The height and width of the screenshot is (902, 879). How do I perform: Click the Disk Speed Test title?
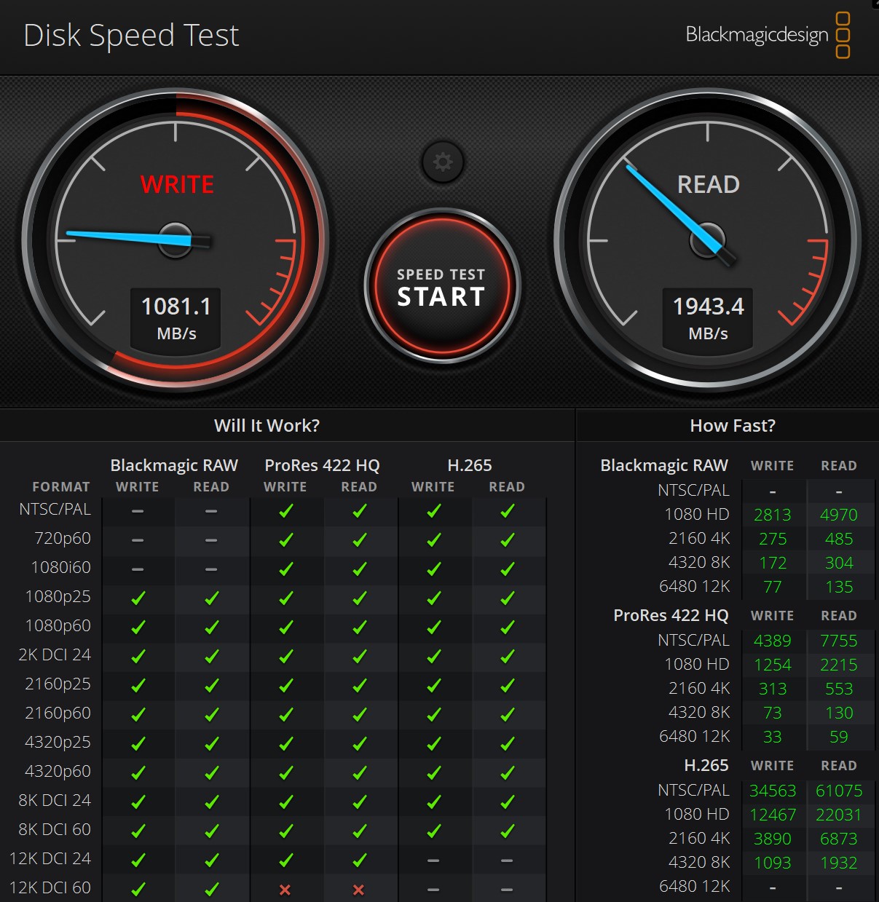[x=131, y=35]
